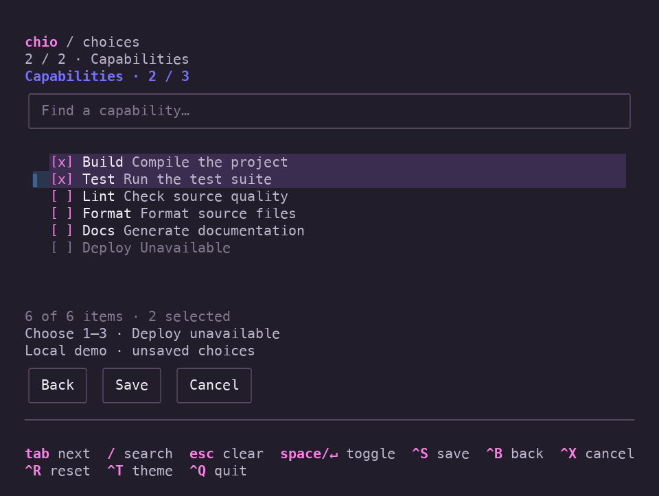This screenshot has width=659, height=496.
Task: Click the '/ search' shortcut hint
Action: (x=140, y=454)
